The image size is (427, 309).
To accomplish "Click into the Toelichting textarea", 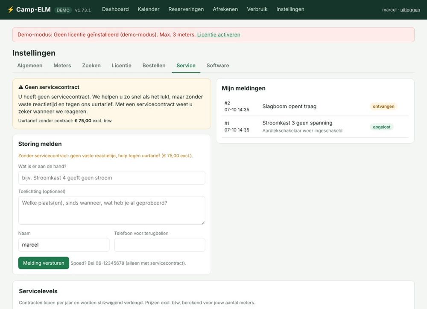I will (x=111, y=211).
